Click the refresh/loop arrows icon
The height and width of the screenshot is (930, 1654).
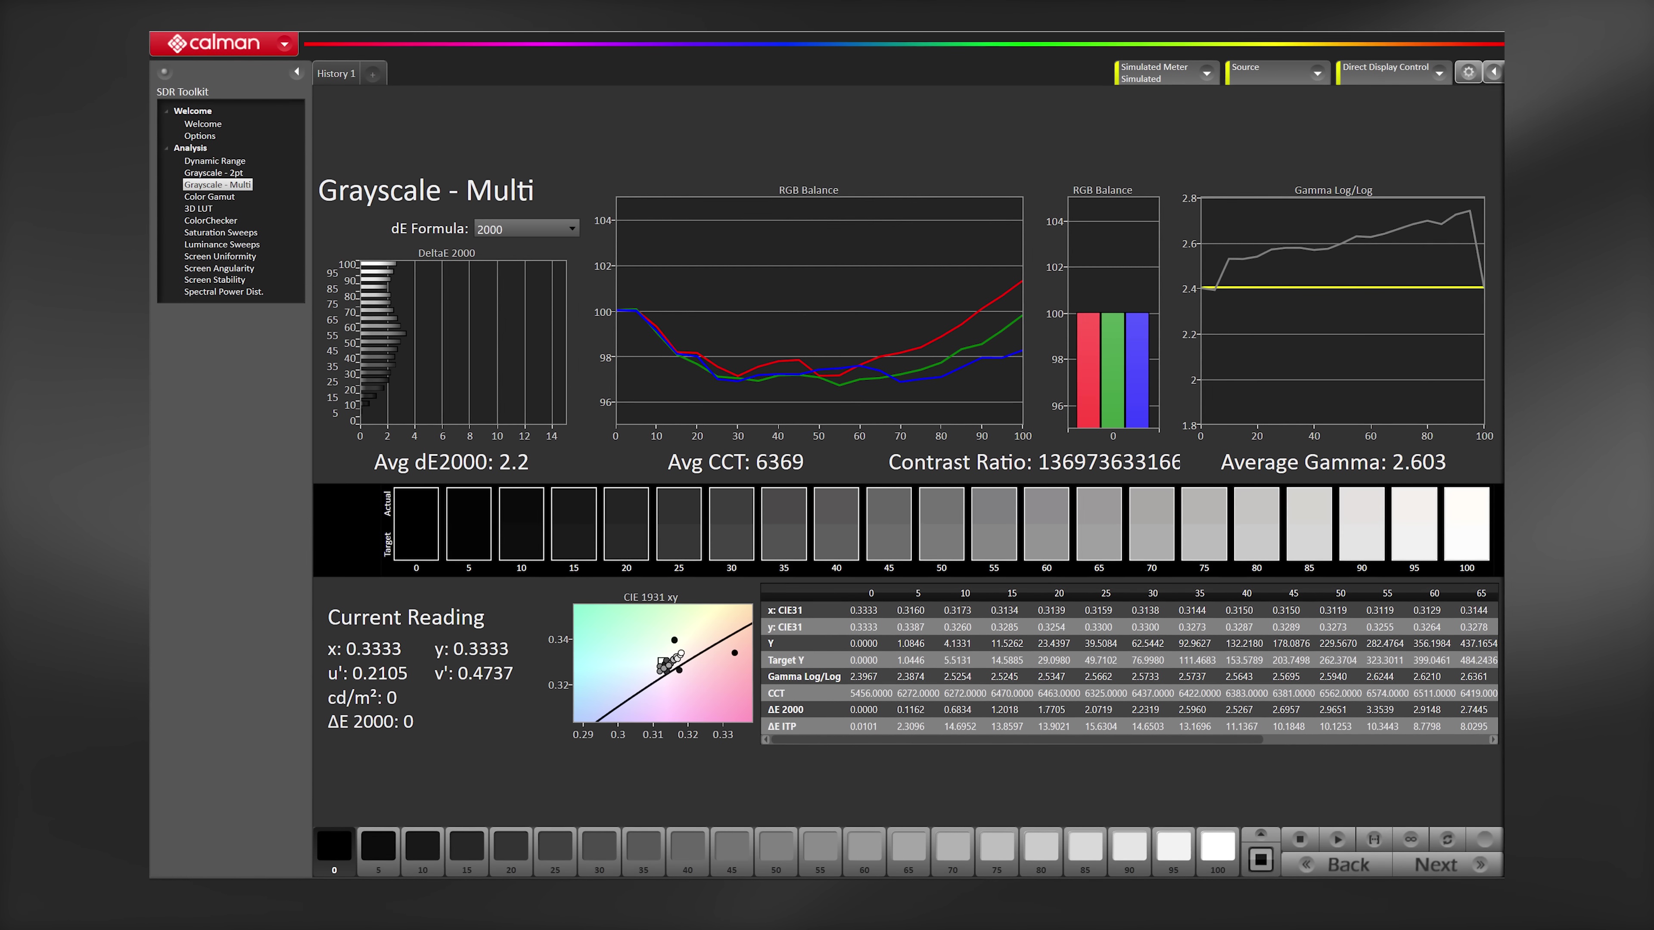(x=1447, y=839)
